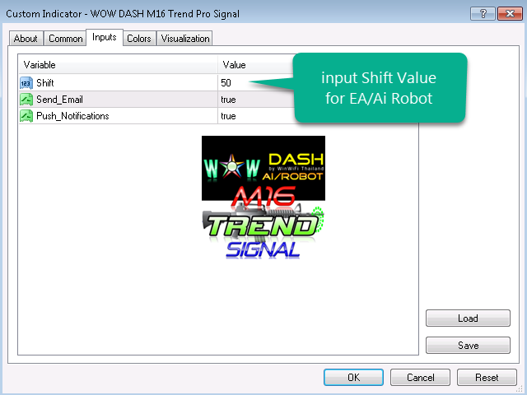Click Reset to restore default inputs
The image size is (527, 395).
pyautogui.click(x=487, y=378)
